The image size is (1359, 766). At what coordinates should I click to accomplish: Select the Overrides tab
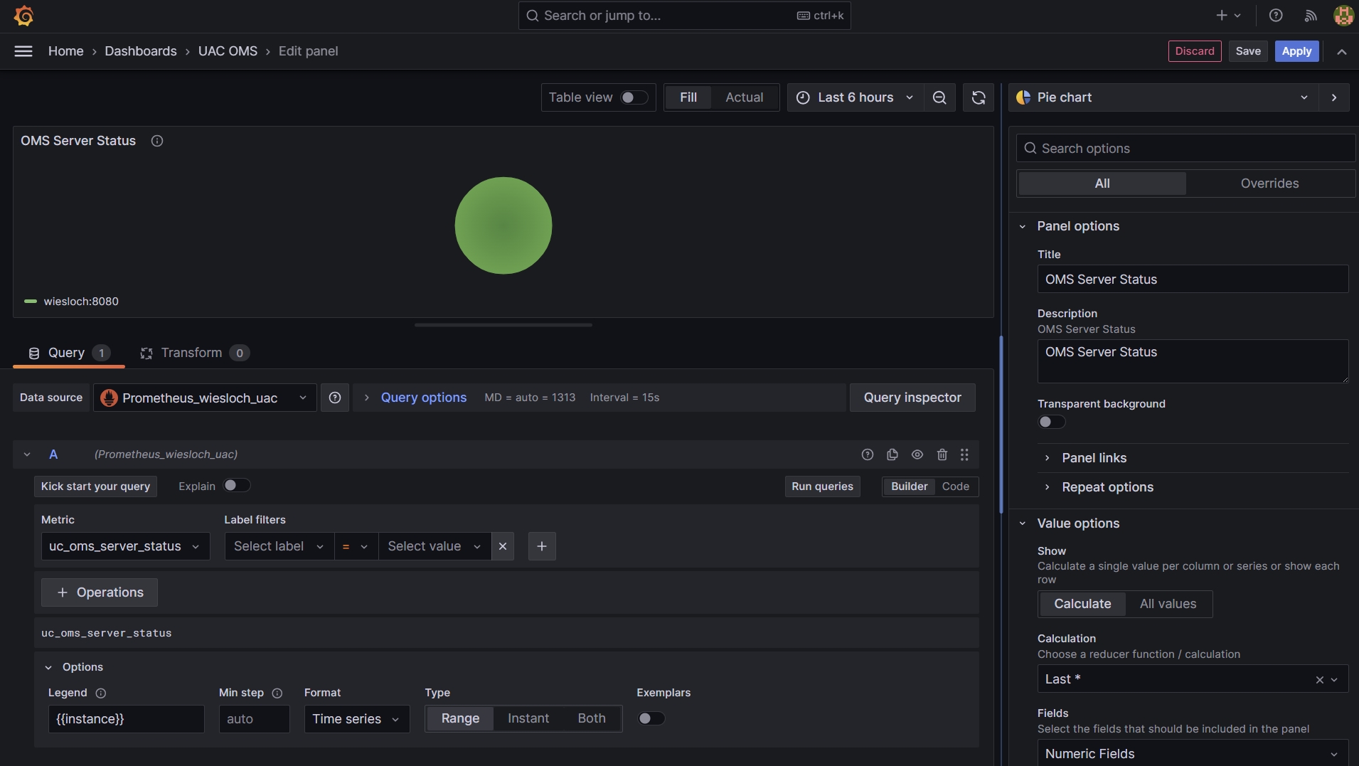coord(1269,183)
